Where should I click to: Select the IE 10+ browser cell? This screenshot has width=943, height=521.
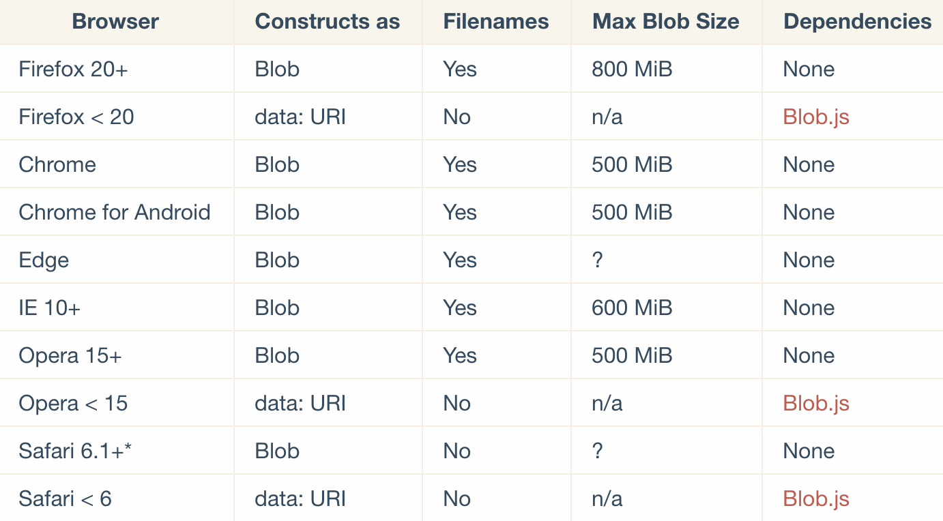pyautogui.click(x=50, y=308)
